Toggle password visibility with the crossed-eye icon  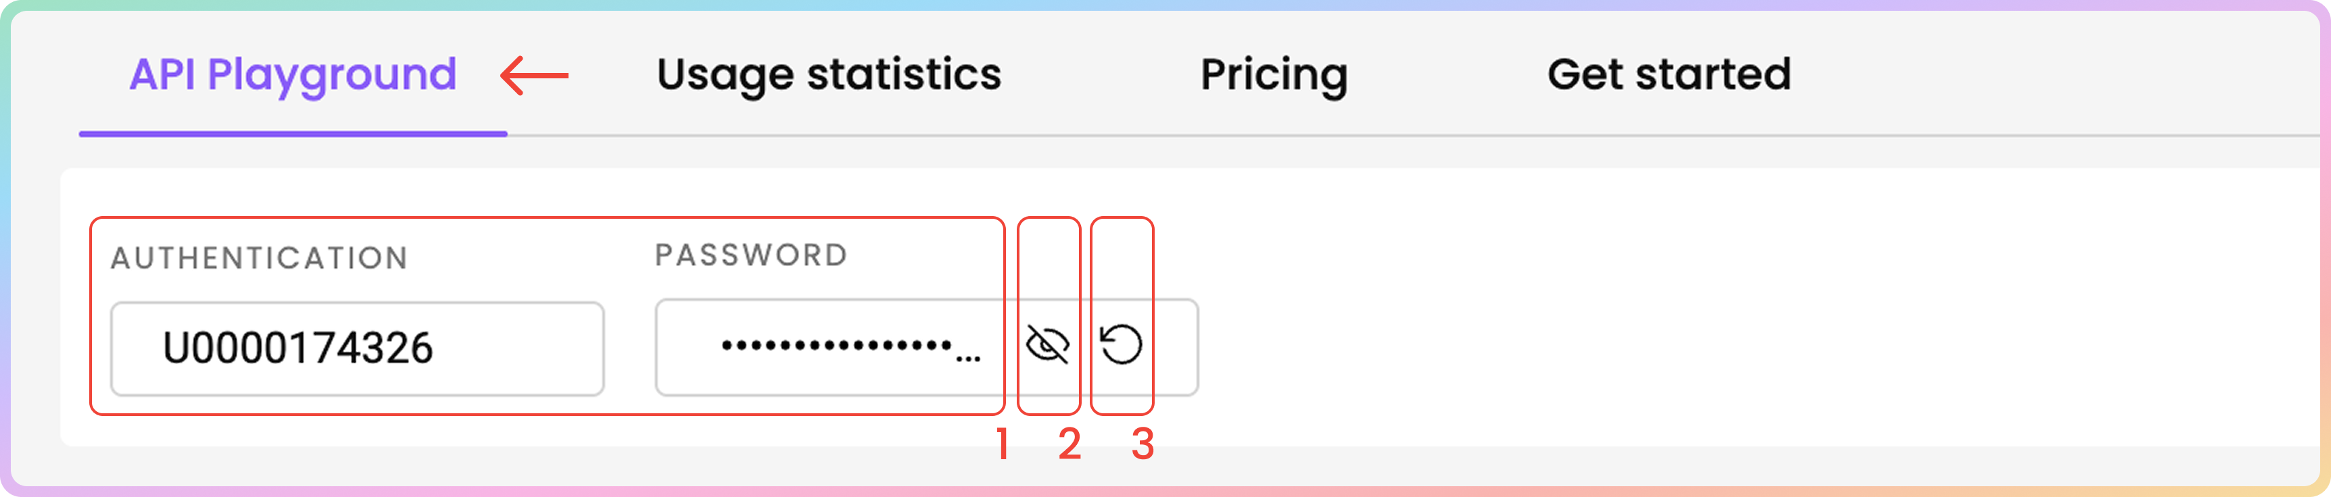click(x=1048, y=344)
